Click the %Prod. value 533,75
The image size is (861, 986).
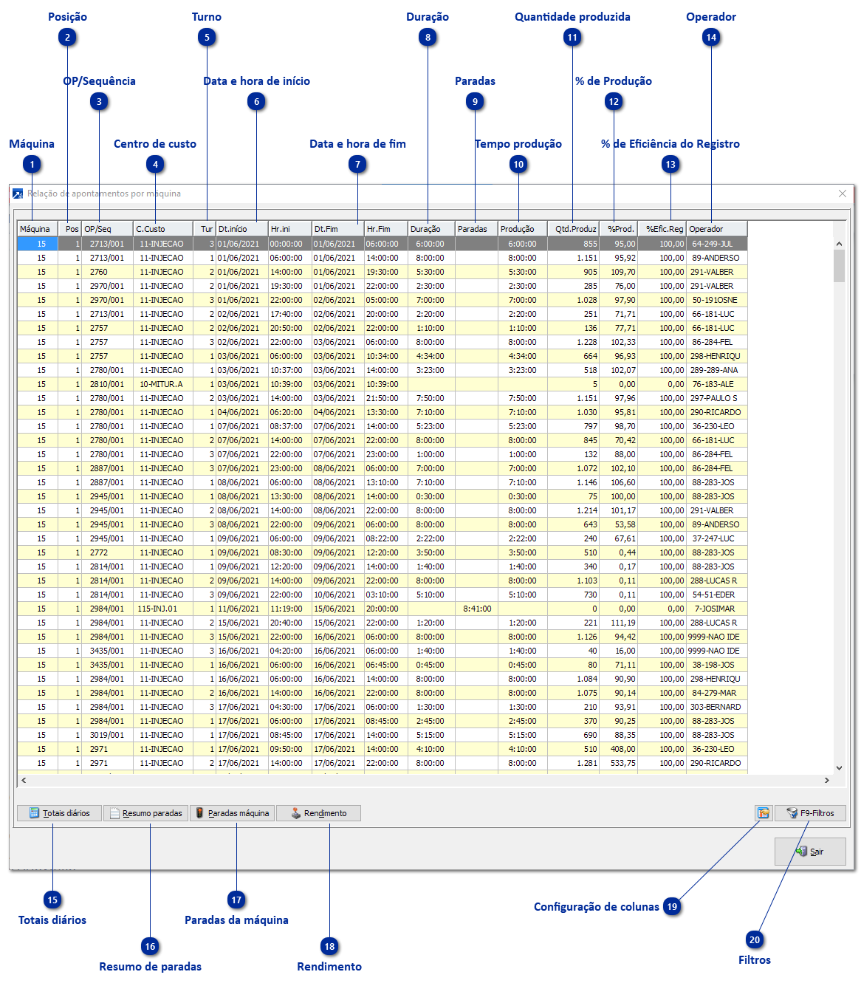(619, 763)
